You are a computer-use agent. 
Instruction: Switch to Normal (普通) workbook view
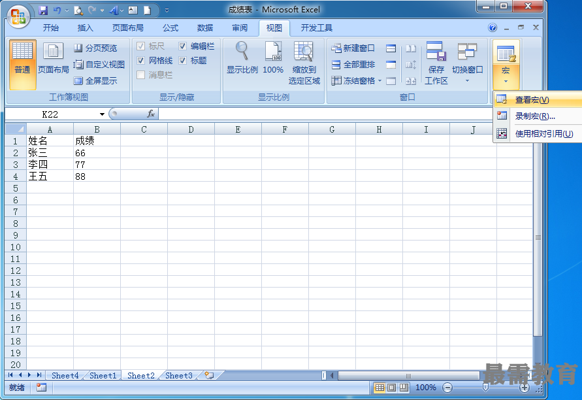pos(23,65)
